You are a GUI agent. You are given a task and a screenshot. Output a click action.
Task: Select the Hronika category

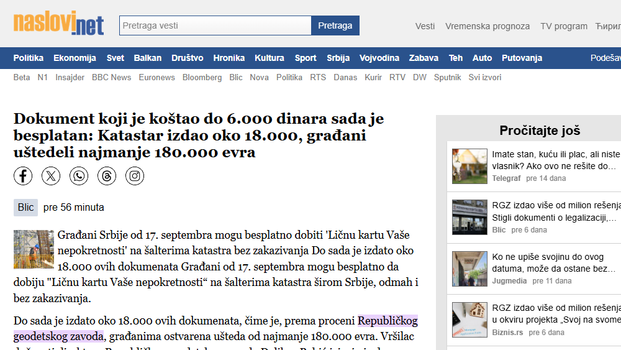229,58
